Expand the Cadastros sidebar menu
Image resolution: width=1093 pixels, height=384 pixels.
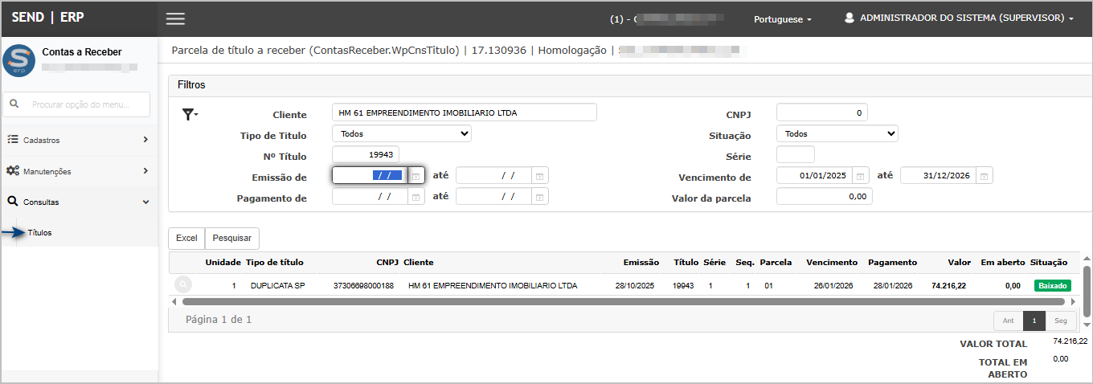(79, 140)
